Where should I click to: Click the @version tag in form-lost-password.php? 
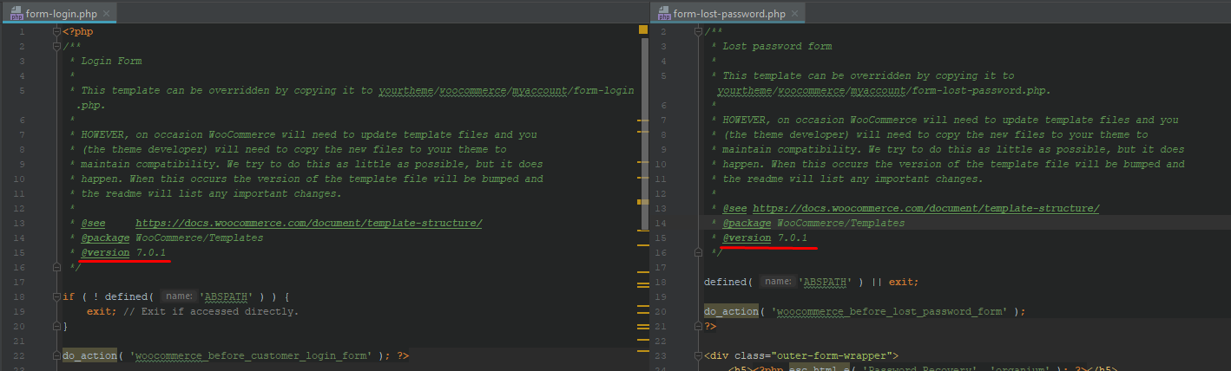pyautogui.click(x=747, y=238)
